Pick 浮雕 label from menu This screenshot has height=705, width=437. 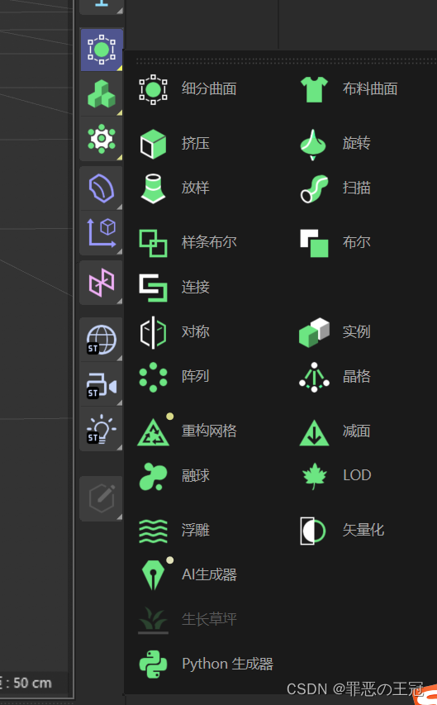tap(196, 531)
